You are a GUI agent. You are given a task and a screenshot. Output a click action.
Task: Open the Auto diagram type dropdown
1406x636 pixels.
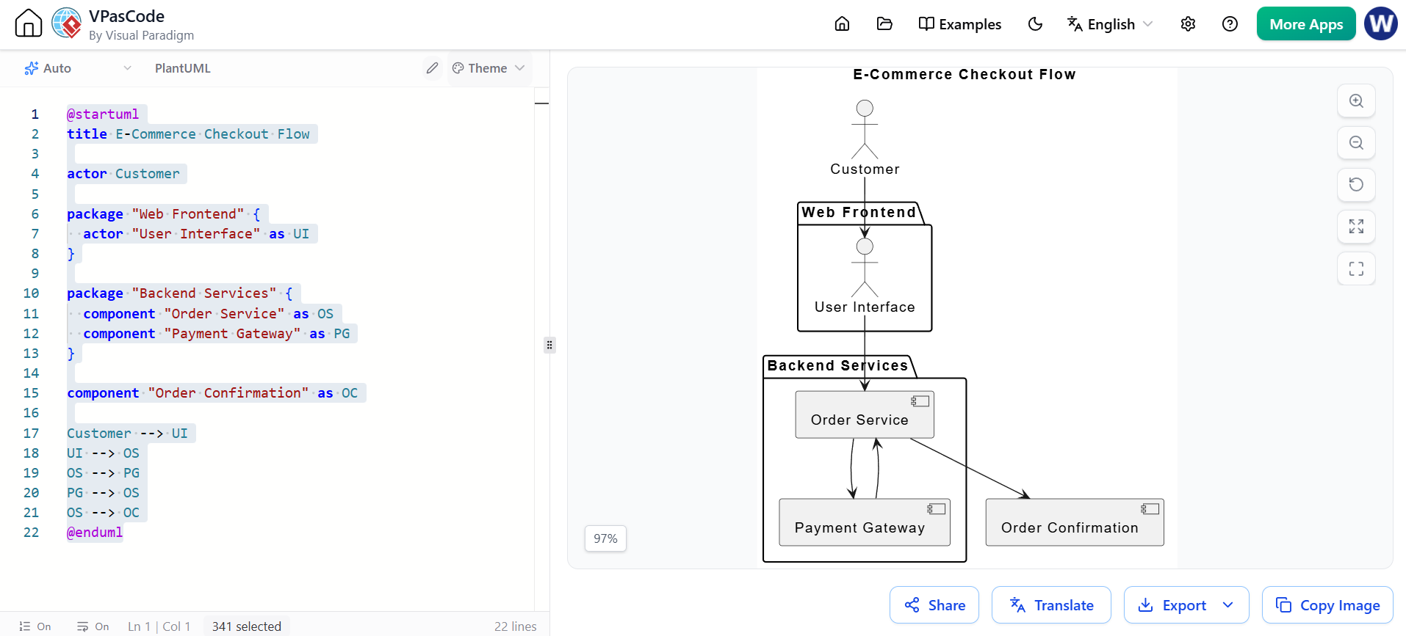click(78, 68)
